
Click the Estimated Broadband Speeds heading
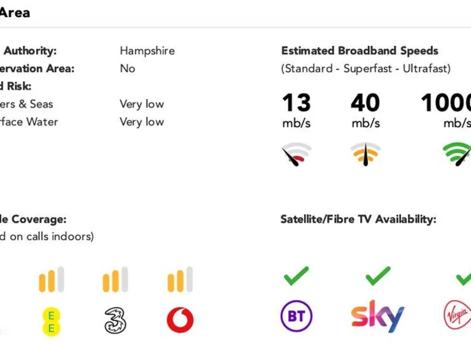pos(360,51)
